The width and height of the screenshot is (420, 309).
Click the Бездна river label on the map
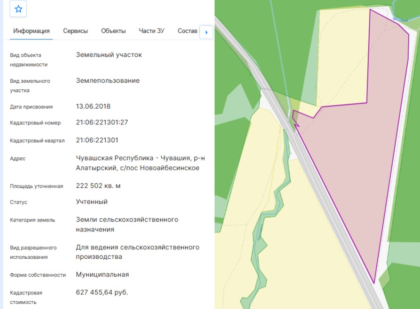[400, 20]
